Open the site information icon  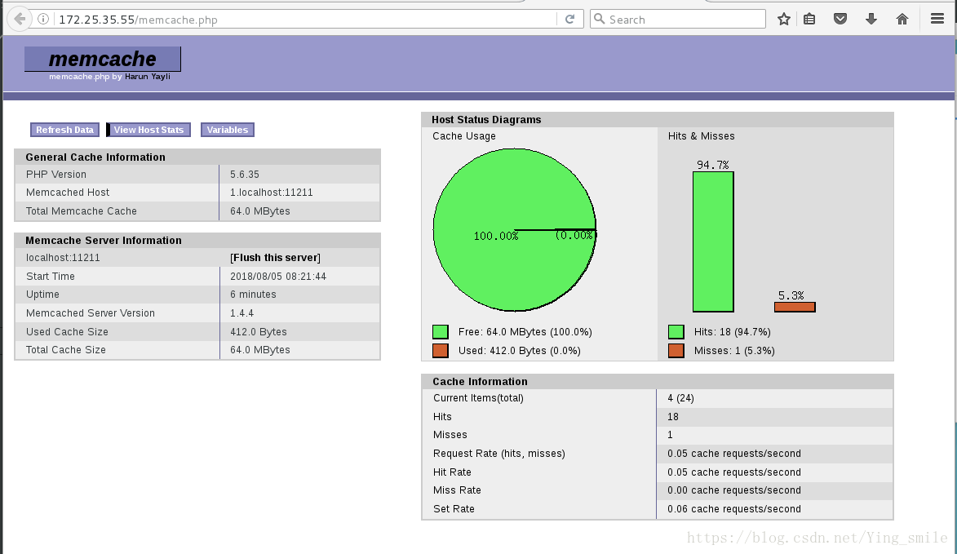[x=43, y=19]
